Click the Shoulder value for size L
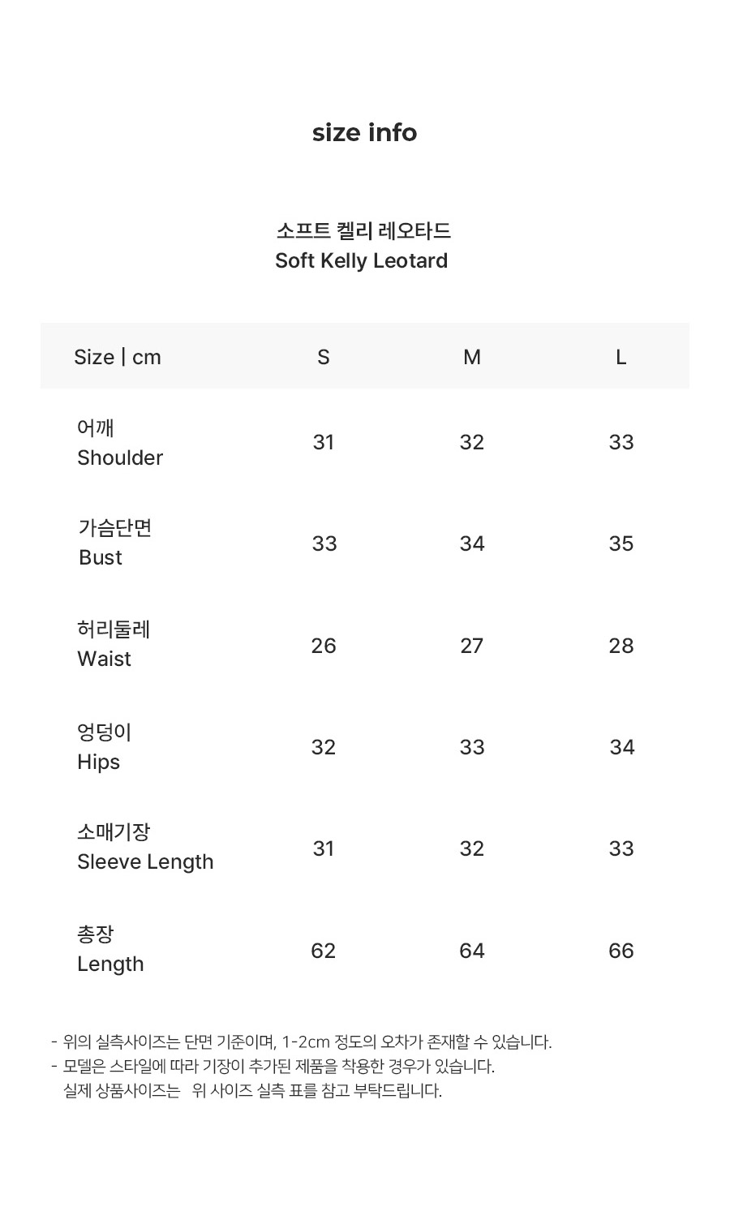Image resolution: width=730 pixels, height=1207 pixels. (621, 442)
